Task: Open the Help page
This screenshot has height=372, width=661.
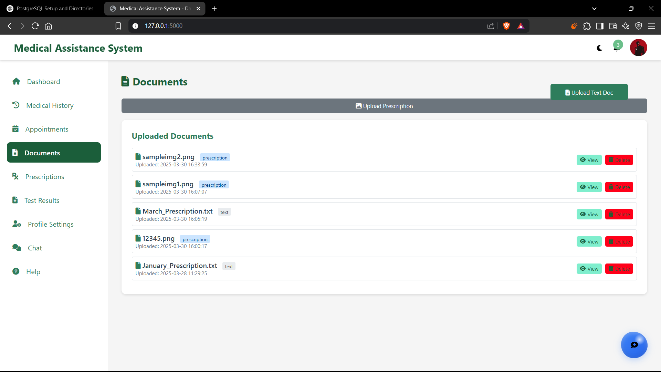Action: click(x=54, y=272)
